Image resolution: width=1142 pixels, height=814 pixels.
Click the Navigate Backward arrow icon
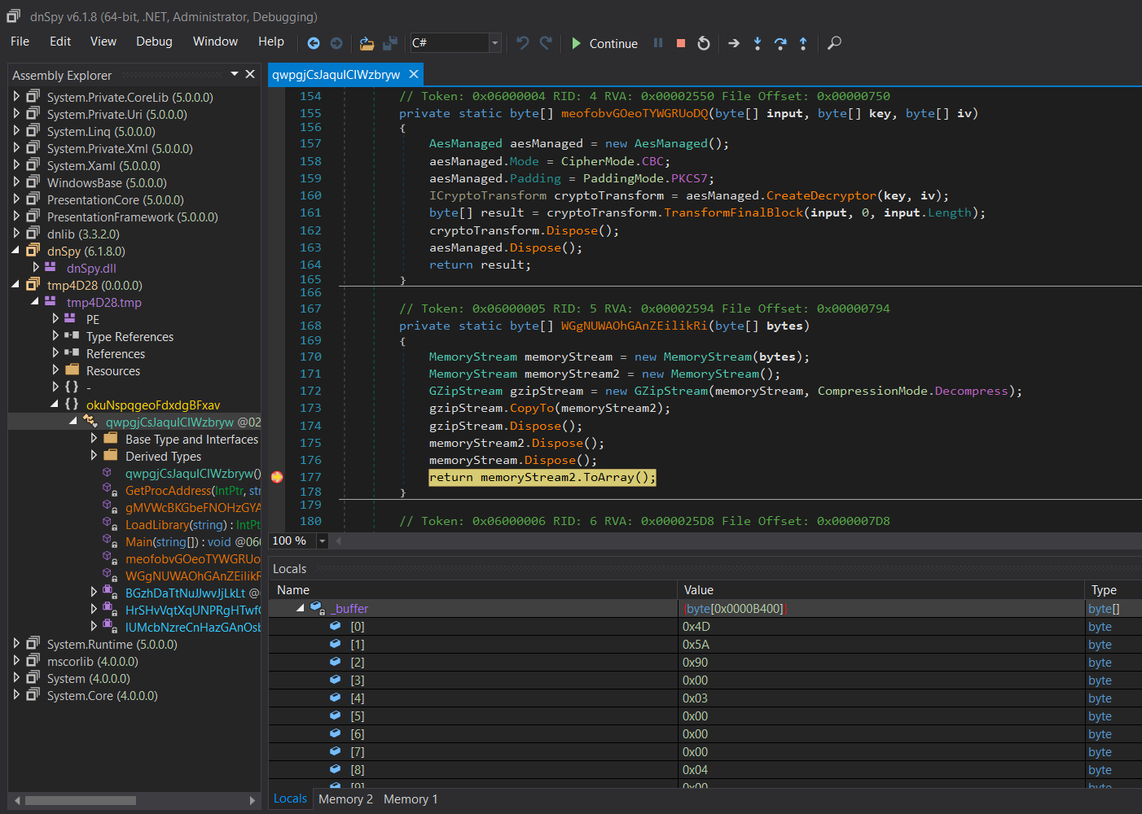click(x=314, y=43)
